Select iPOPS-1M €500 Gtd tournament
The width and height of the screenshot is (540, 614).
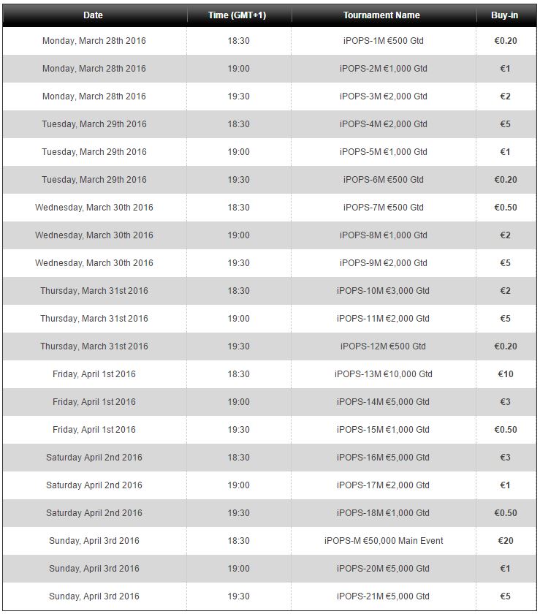tap(384, 41)
